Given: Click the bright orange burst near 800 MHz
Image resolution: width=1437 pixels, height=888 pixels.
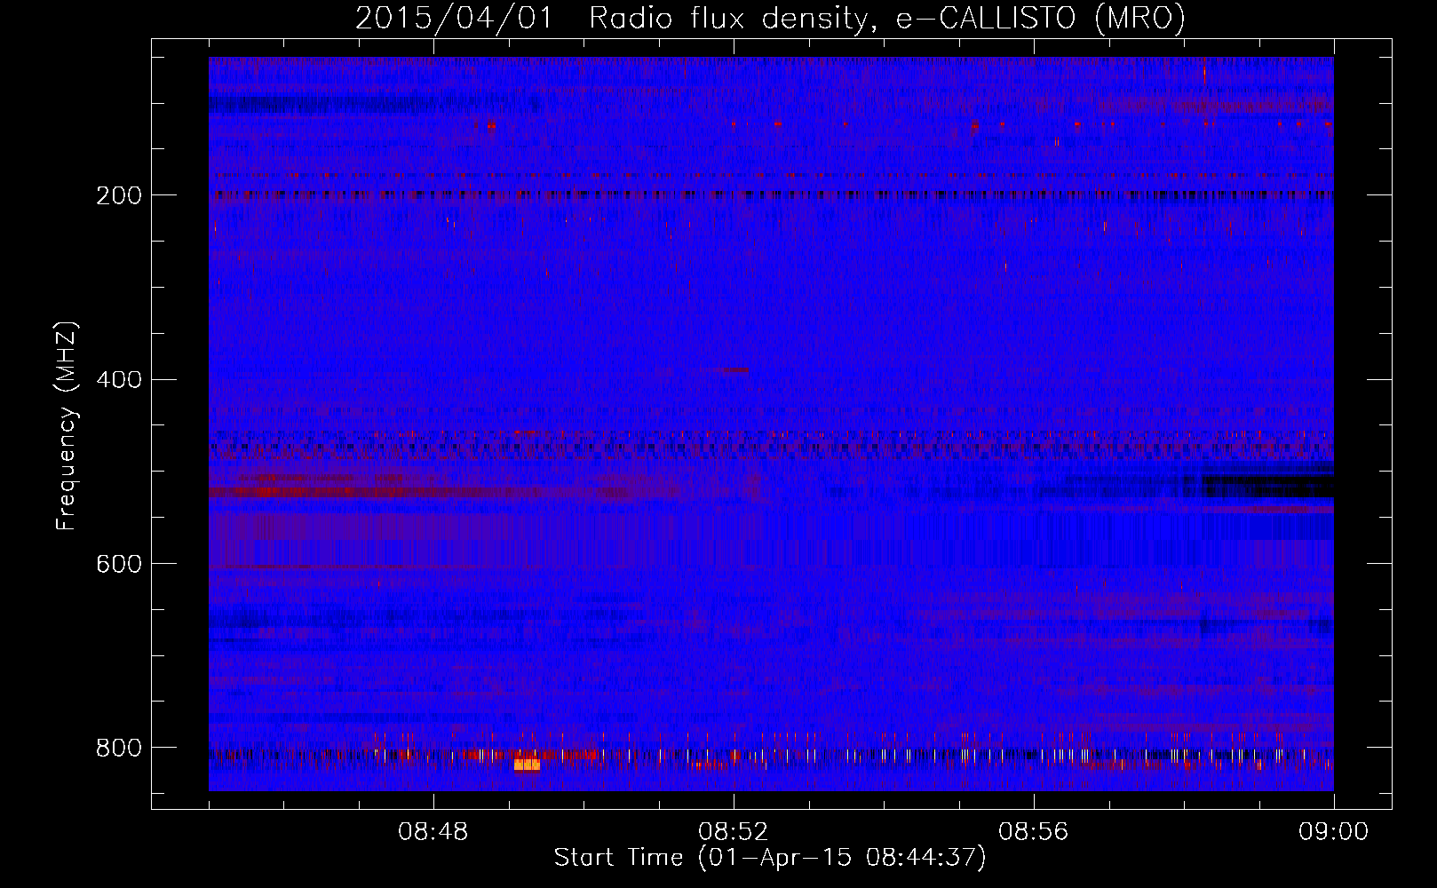Looking at the screenshot, I should [527, 764].
